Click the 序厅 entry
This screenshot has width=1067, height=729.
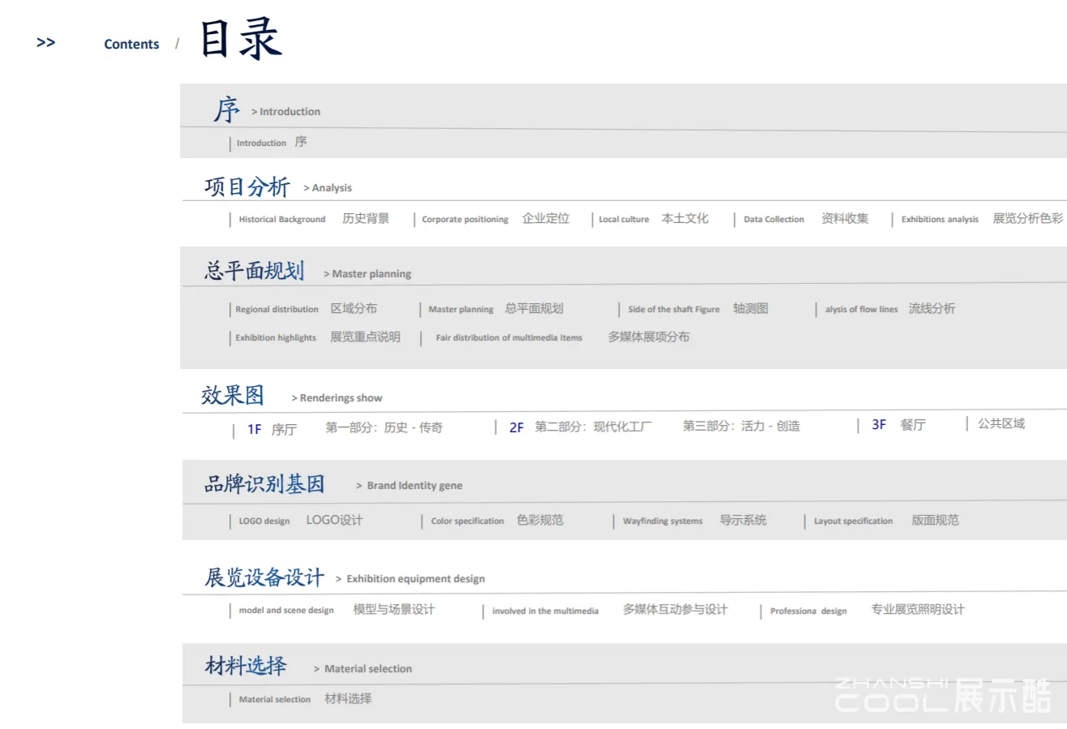click(284, 429)
